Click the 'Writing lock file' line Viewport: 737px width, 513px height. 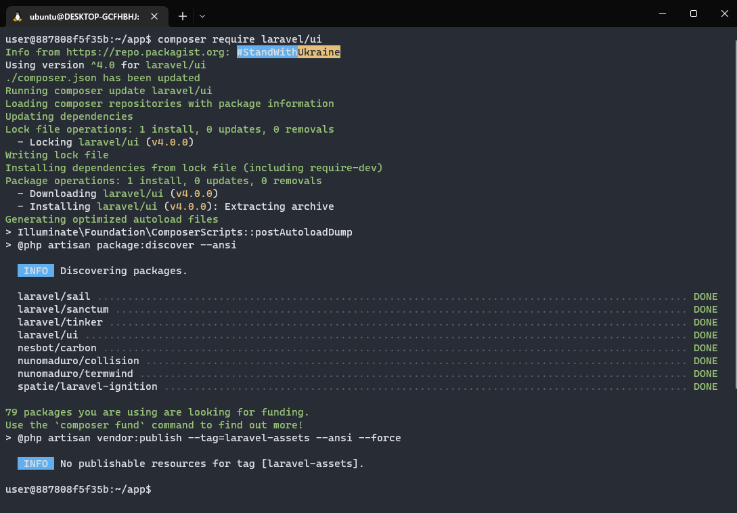tap(57, 155)
